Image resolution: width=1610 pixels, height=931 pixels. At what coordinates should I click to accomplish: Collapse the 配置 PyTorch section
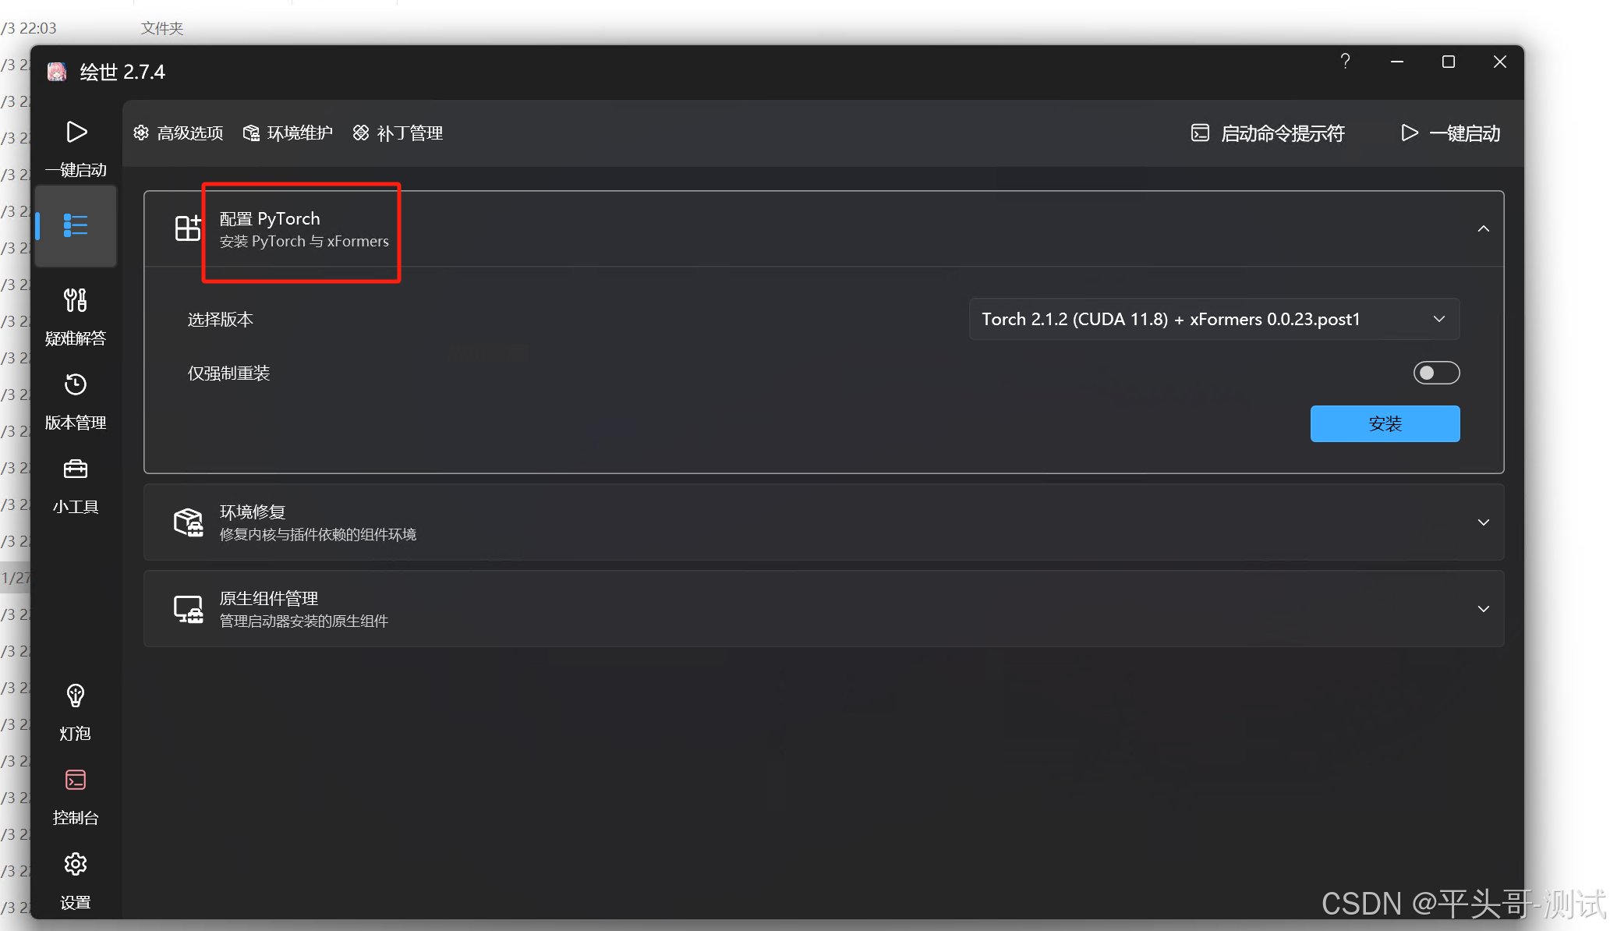1483,228
